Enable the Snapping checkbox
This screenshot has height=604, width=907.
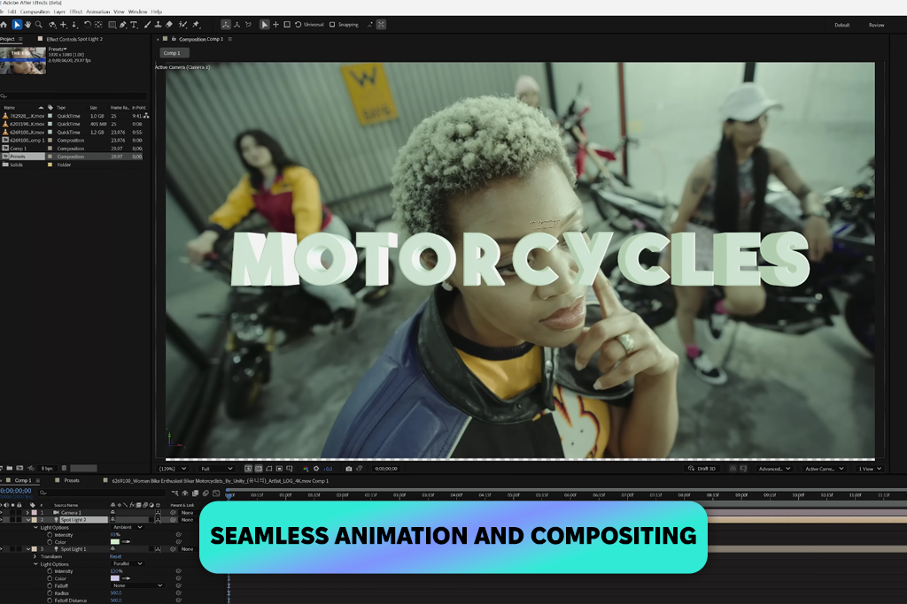[x=332, y=25]
